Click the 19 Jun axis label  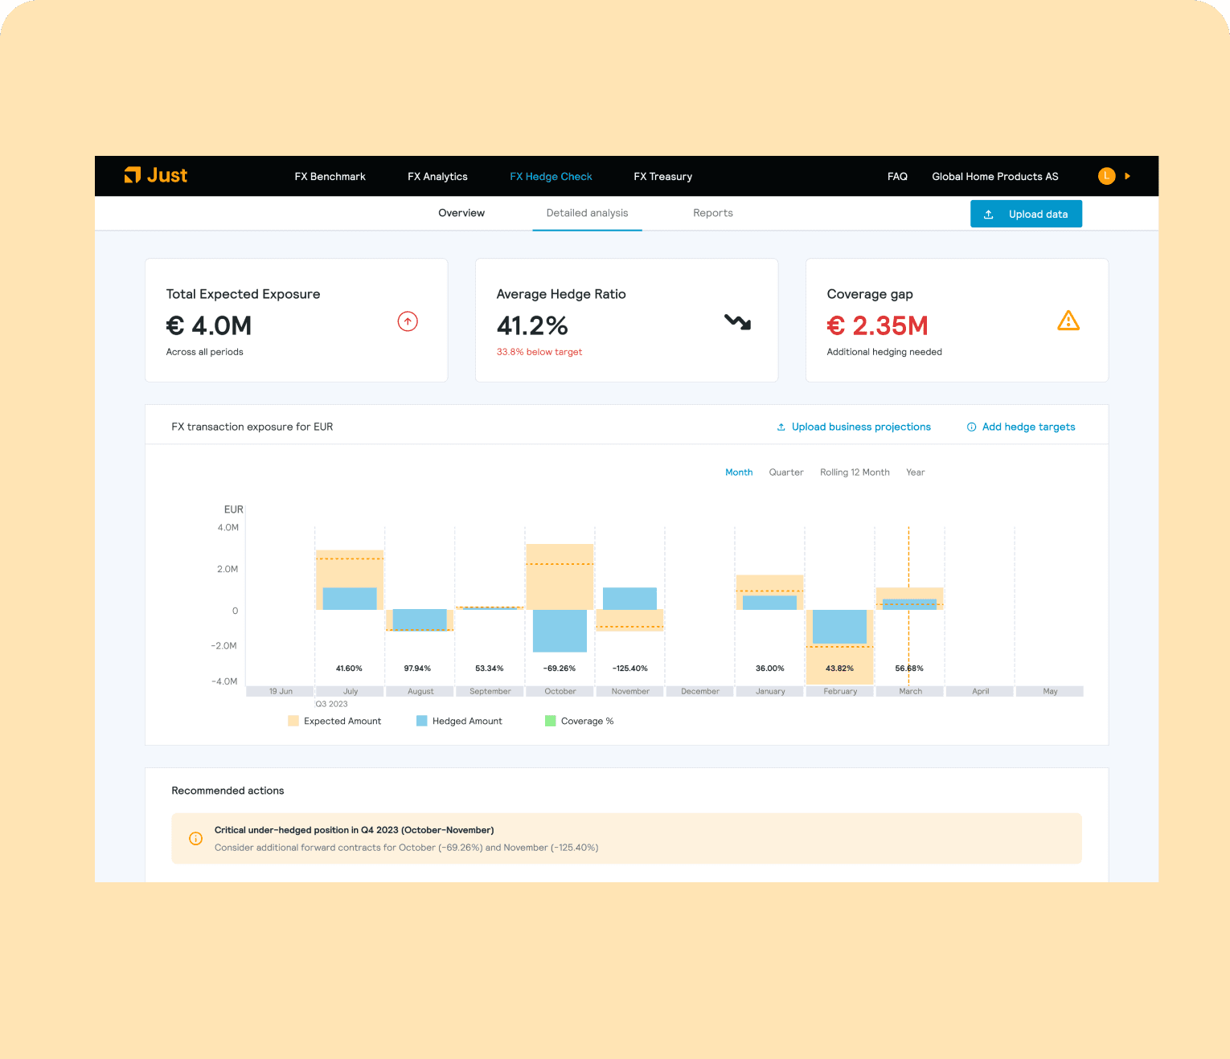pyautogui.click(x=281, y=691)
